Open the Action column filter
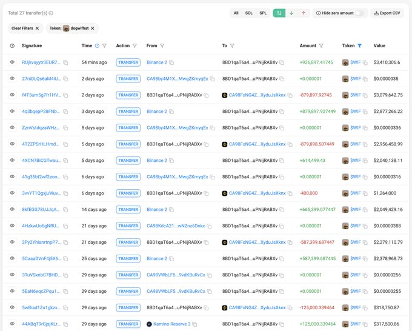Screen dimensions: 412x331 pyautogui.click(x=135, y=45)
